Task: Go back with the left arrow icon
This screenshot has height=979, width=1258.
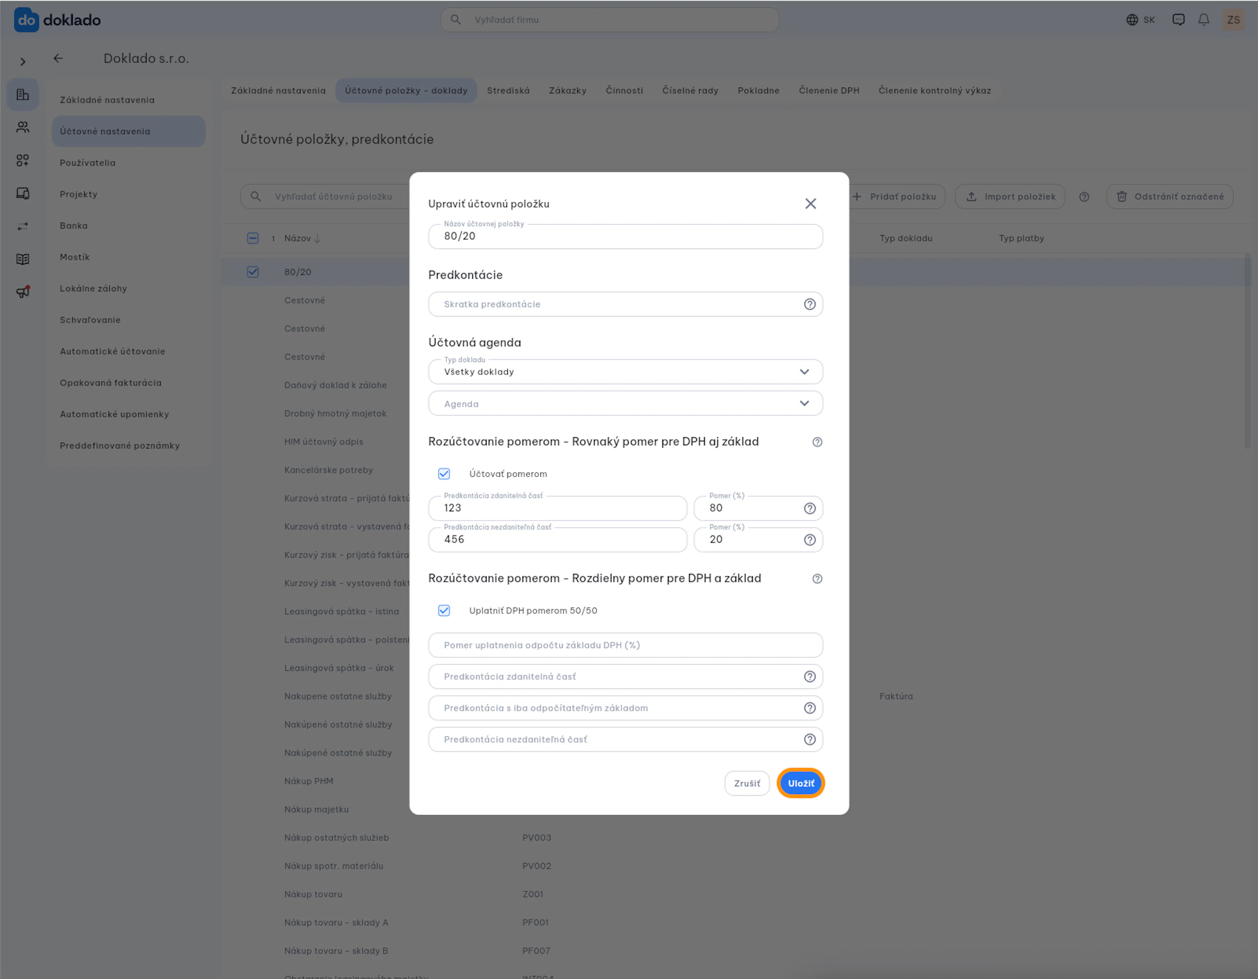Action: coord(58,58)
